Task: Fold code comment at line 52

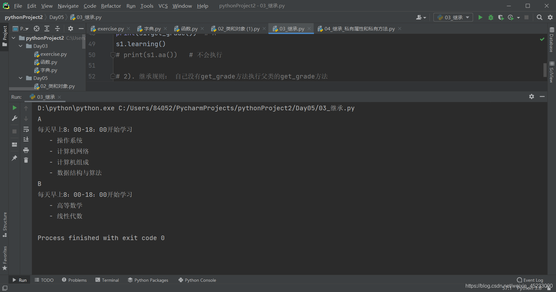Action: [113, 76]
